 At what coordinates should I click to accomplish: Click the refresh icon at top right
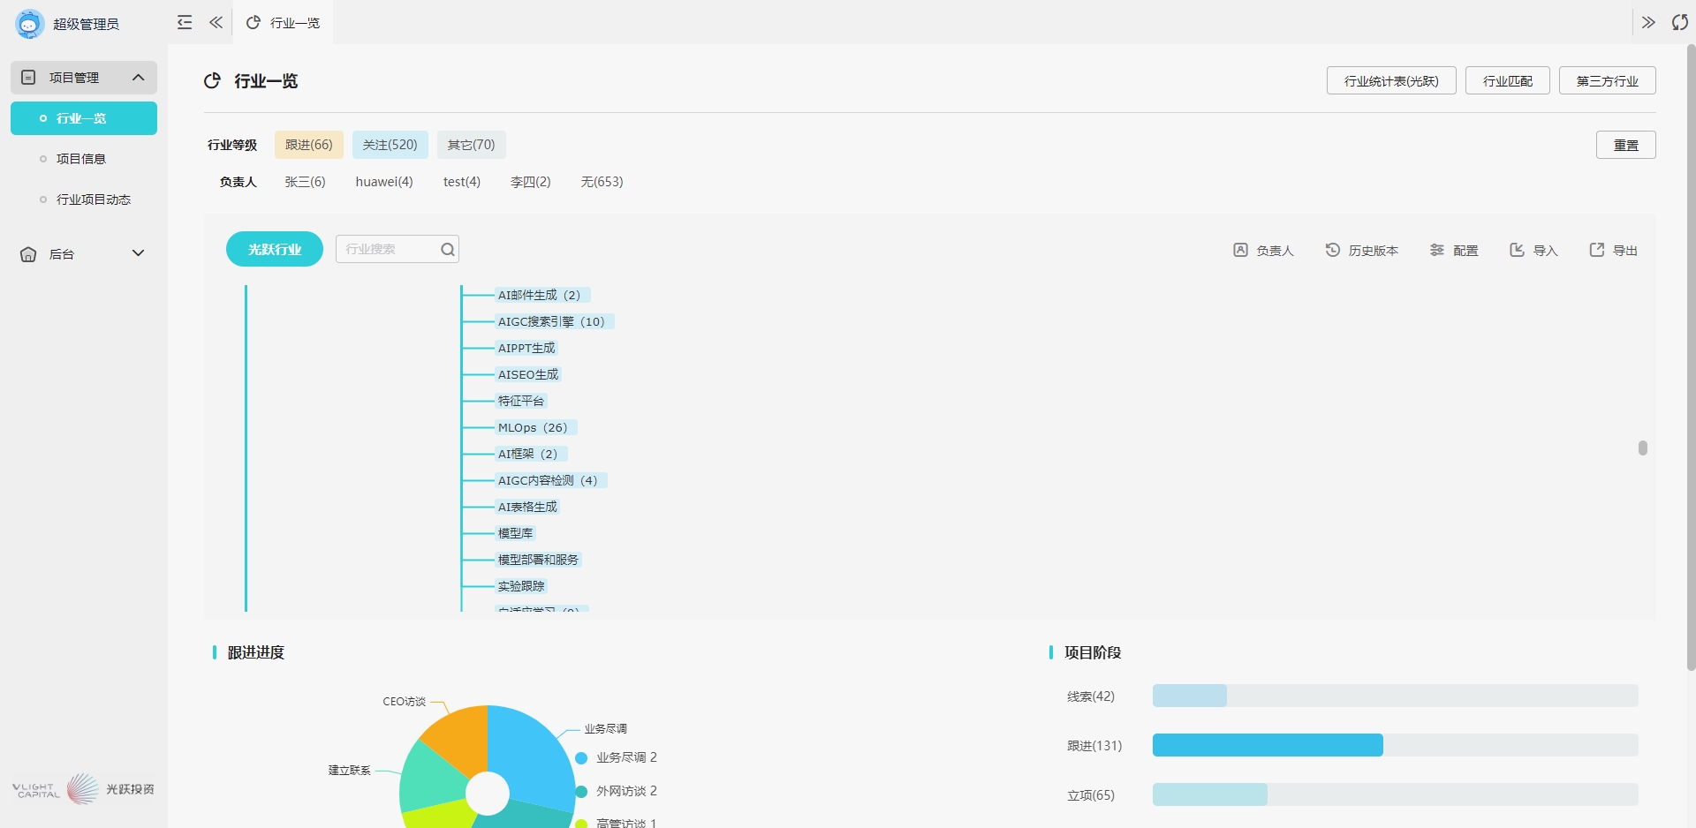[1679, 22]
